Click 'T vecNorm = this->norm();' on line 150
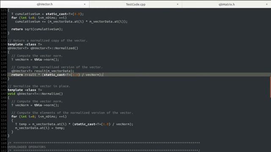This screenshot has height=152, width=271. click(x=35, y=105)
